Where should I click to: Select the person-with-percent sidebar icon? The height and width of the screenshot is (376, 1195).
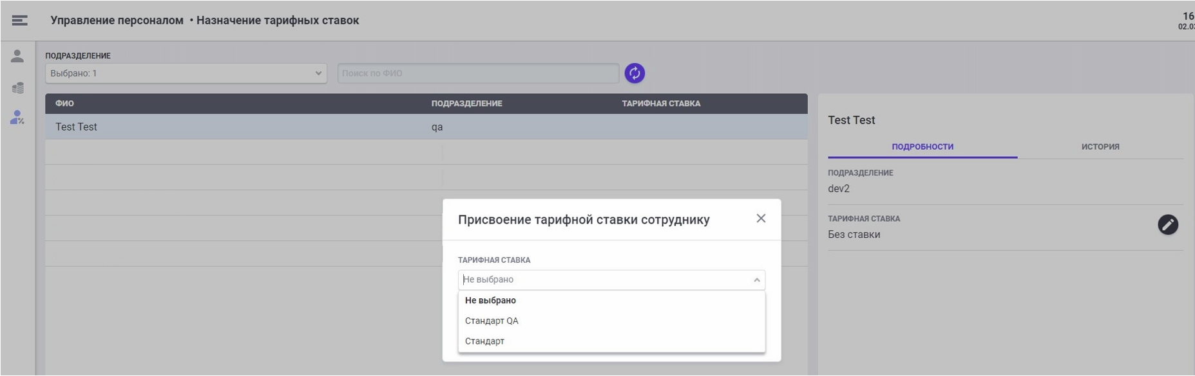(x=17, y=118)
